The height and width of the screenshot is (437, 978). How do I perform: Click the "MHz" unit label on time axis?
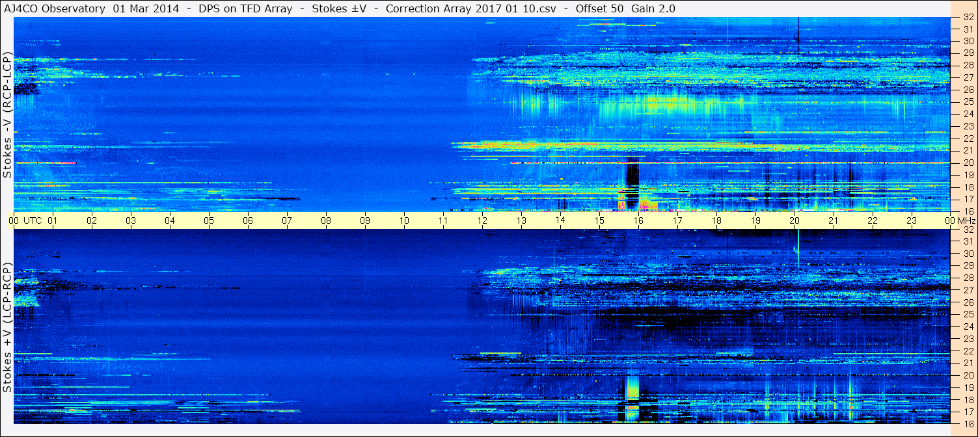tap(966, 220)
